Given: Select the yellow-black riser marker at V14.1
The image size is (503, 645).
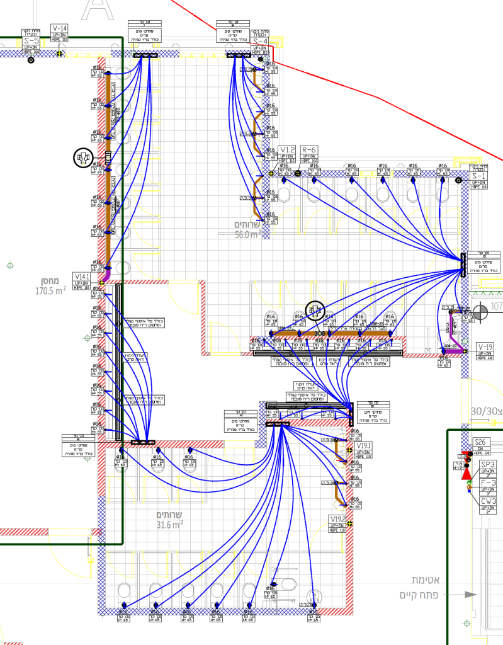Looking at the screenshot, I should [x=101, y=283].
